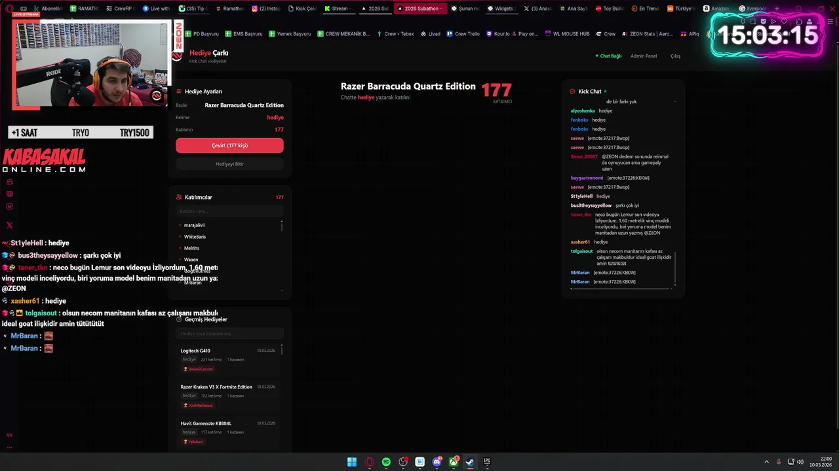Grab the Katılımcılar list scrollbar
The width and height of the screenshot is (839, 471).
point(282,226)
